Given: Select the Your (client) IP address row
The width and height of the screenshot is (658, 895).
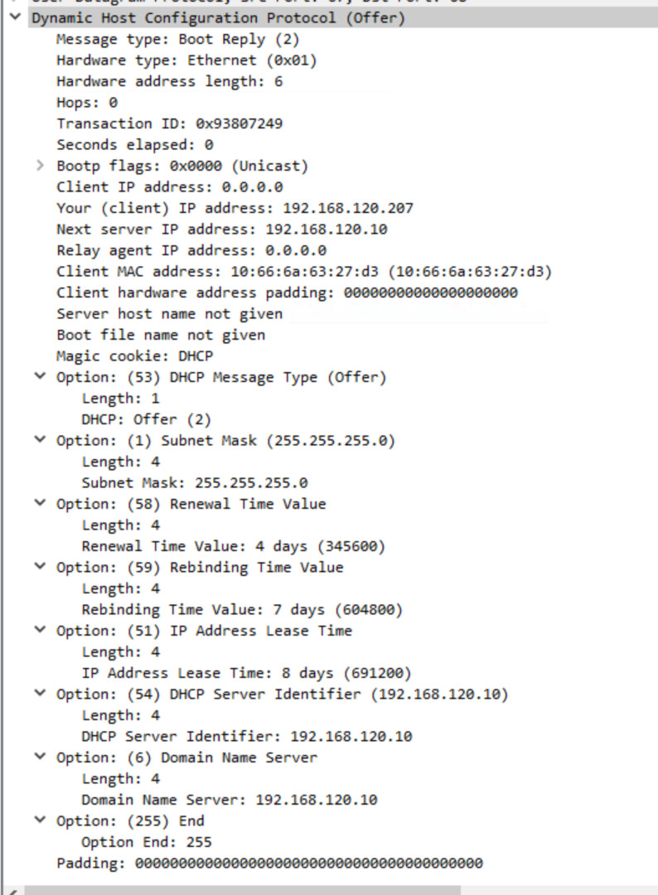Looking at the screenshot, I should [235, 208].
